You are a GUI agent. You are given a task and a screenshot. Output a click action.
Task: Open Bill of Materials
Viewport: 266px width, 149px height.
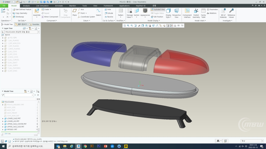pos(223,11)
